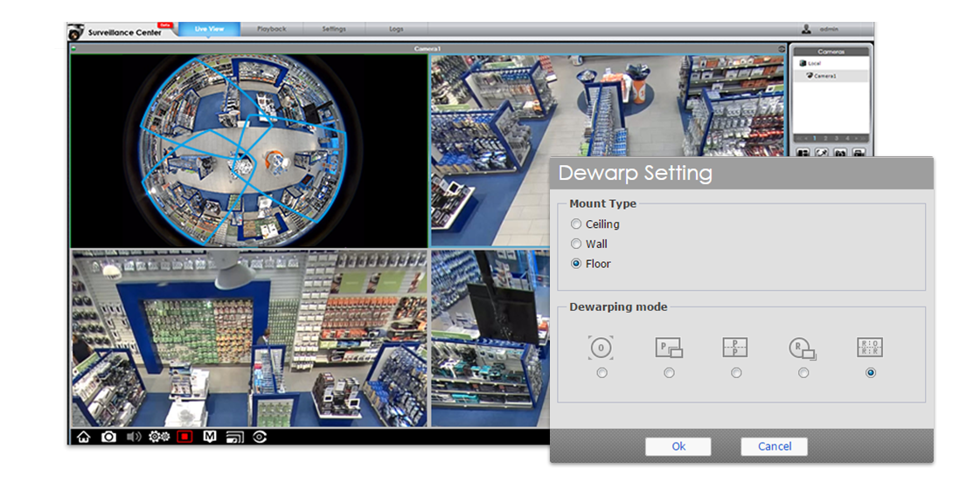
Task: Click the round icon at Camera1 title bar right
Action: tap(782, 48)
